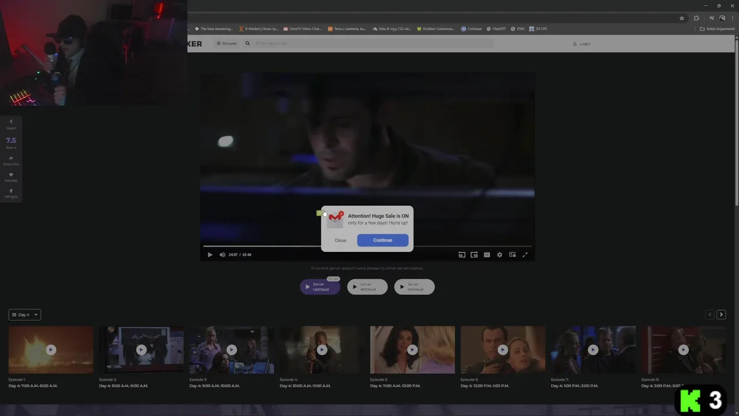Image resolution: width=739 pixels, height=416 pixels.
Task: Click the Episode 5 title text 'Day 4: 11:00 A.M.-12:00 P.M.'
Action: pyautogui.click(x=395, y=386)
